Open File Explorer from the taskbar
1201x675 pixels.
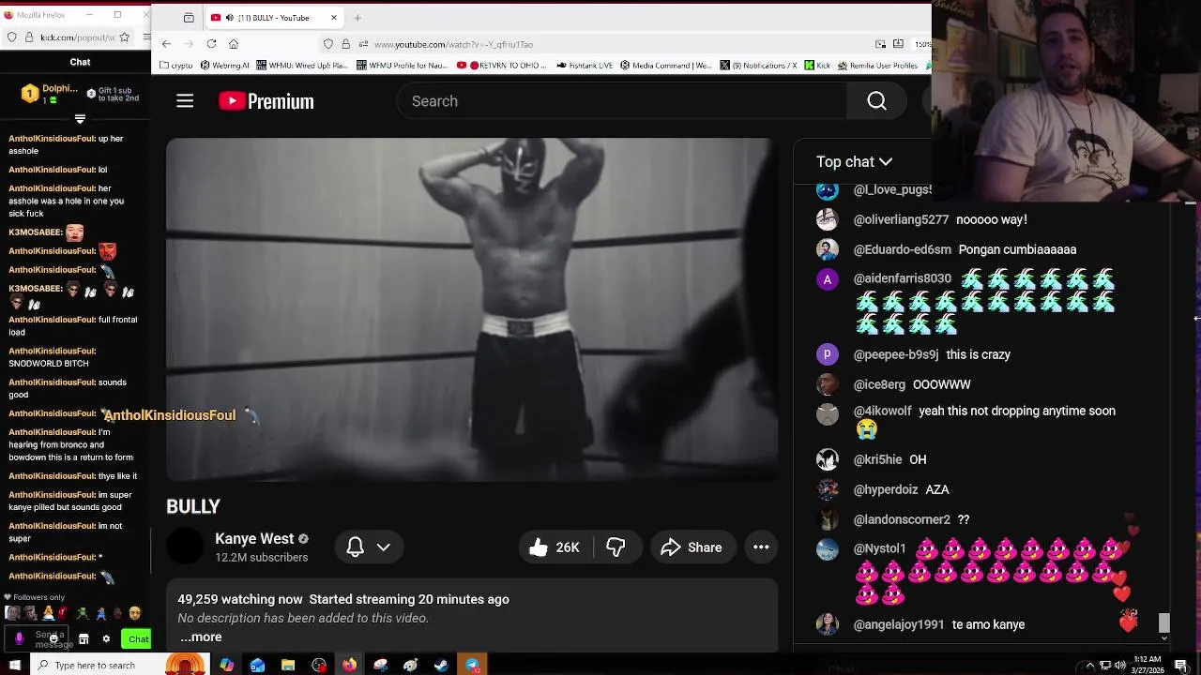pyautogui.click(x=288, y=665)
